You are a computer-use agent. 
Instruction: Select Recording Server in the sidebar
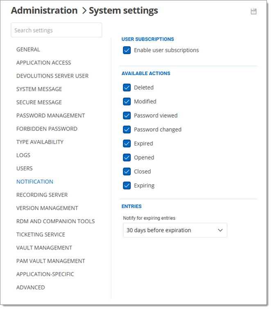(42, 195)
